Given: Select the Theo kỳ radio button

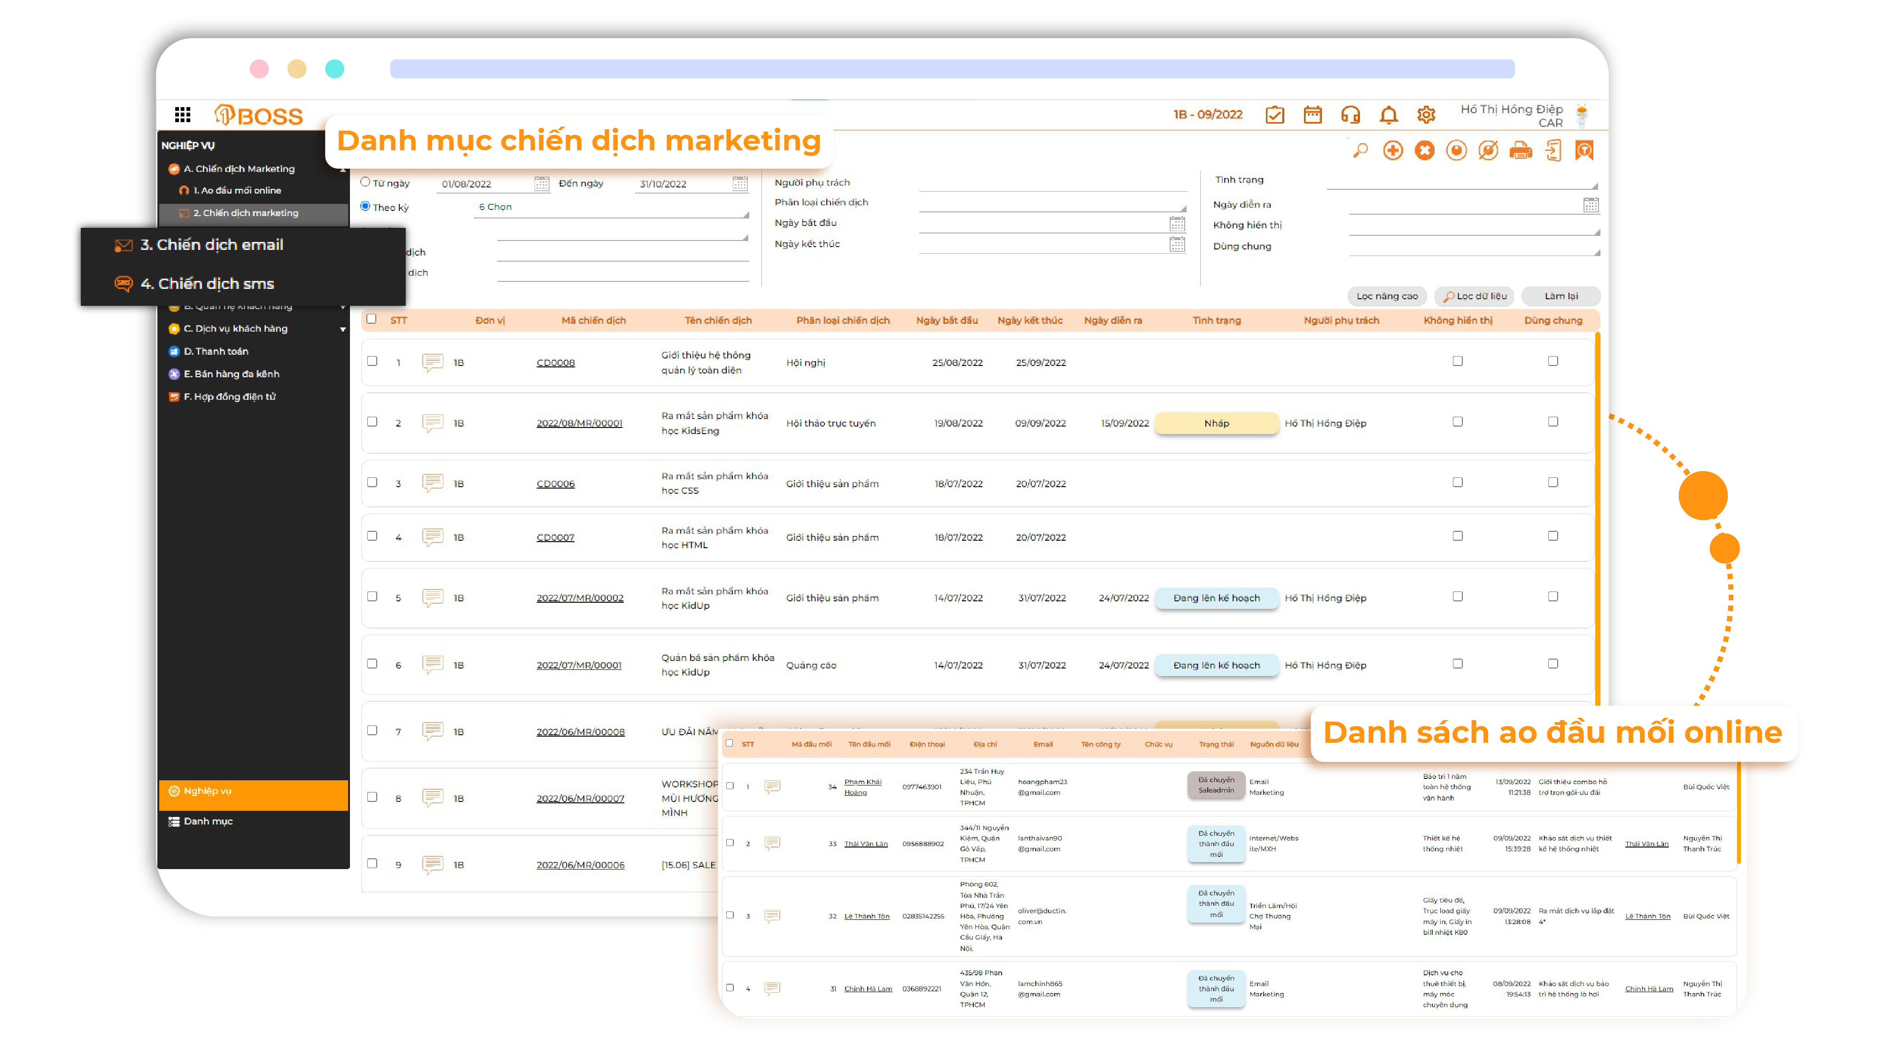Looking at the screenshot, I should coord(365,206).
